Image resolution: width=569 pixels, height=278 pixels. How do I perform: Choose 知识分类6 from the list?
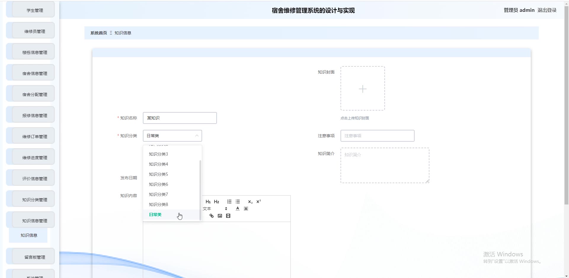[172, 184]
